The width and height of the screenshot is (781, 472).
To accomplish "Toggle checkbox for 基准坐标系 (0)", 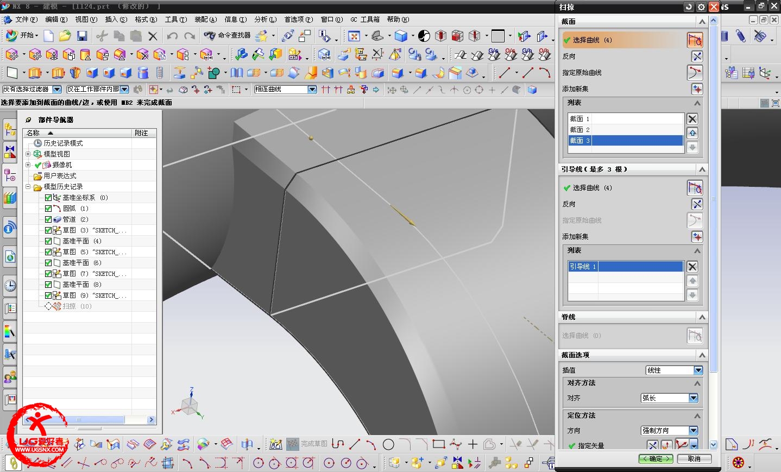I will point(48,198).
